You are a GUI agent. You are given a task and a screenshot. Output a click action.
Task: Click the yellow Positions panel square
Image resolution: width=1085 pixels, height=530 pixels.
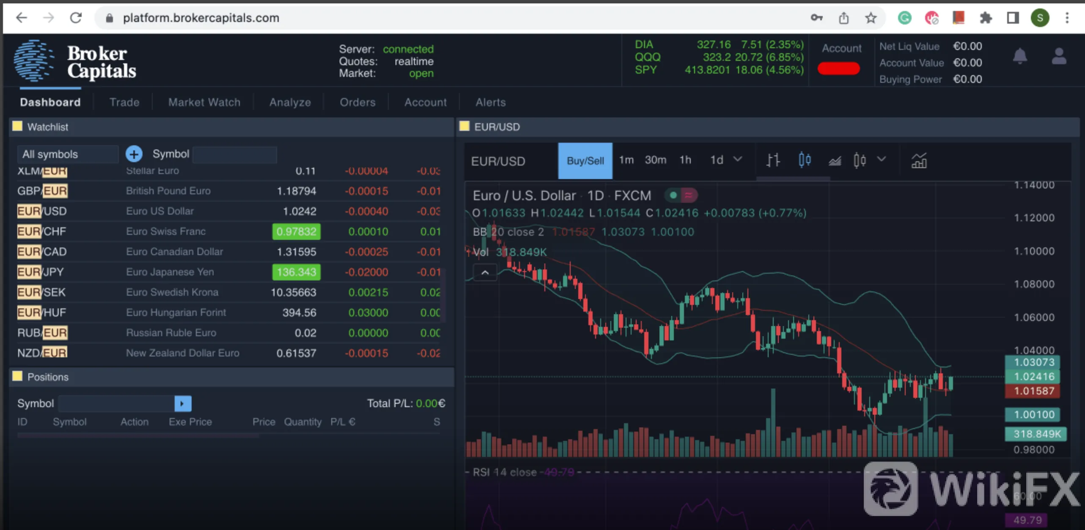[x=17, y=376]
